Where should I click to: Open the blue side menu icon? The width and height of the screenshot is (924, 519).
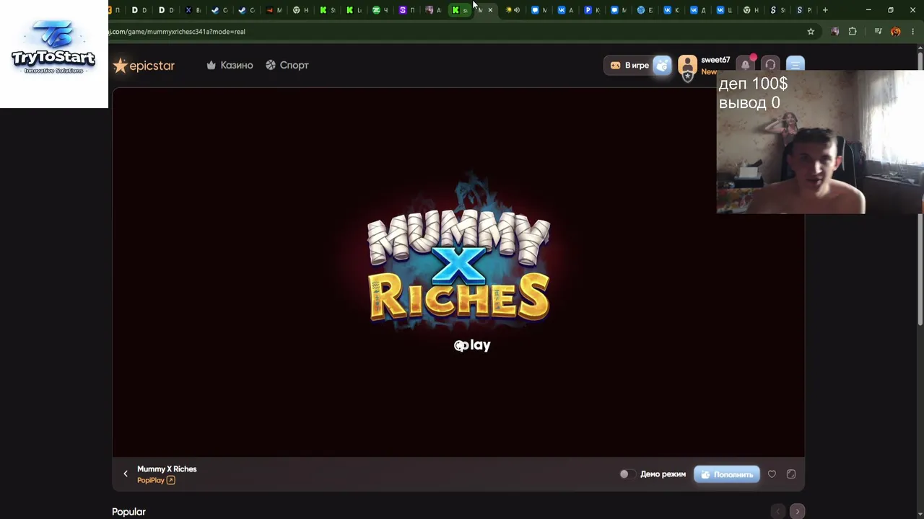795,65
